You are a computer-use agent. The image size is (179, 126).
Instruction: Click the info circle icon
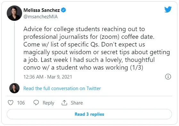click(168, 77)
